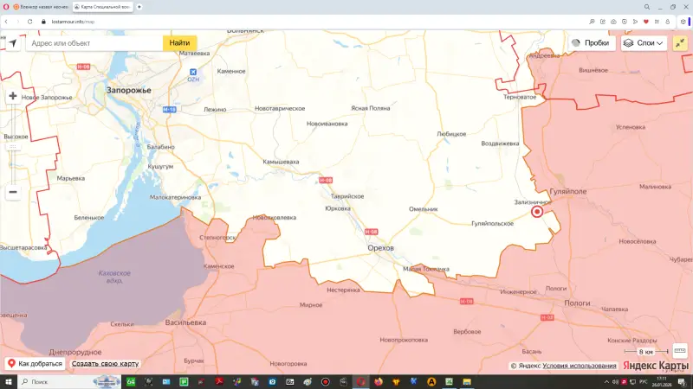Switch to the Карта Специальной военной tab
The height and width of the screenshot is (389, 693).
click(102, 6)
